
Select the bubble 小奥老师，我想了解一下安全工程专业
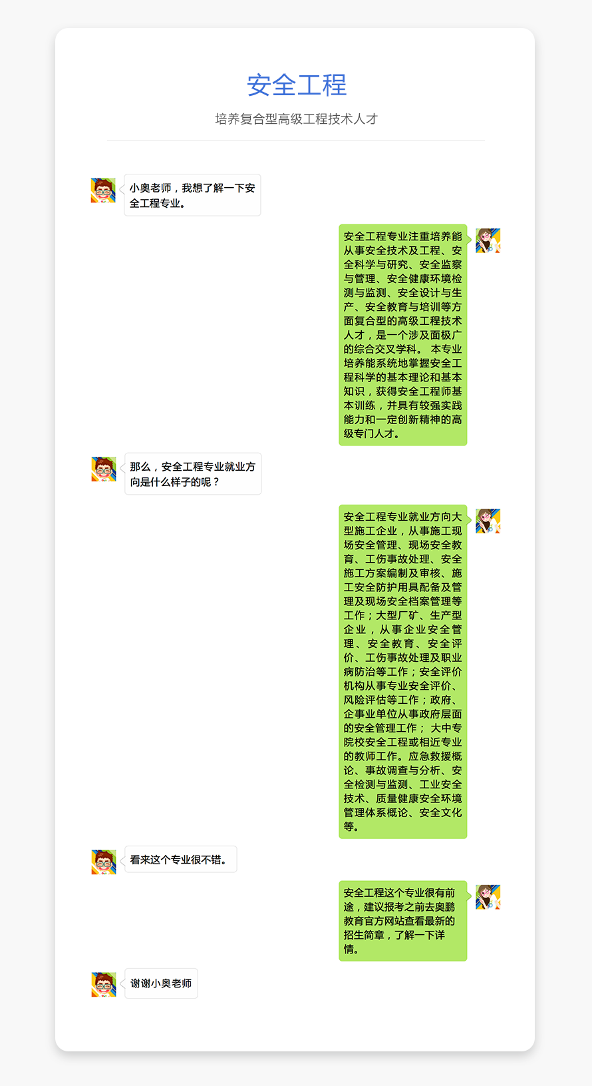click(192, 195)
